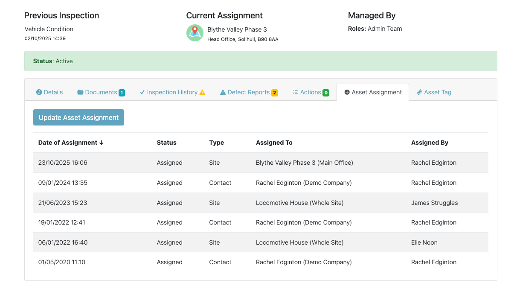Viewport: 514px width, 289px height.
Task: Sort by Date of Assignment column
Action: (71, 143)
